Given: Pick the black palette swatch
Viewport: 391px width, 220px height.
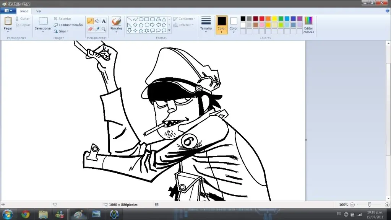Looking at the screenshot, I should [x=243, y=19].
